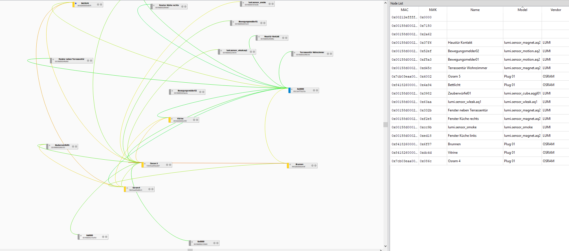Select the Fenster Küche rechts node
The width and height of the screenshot is (569, 251).
tap(169, 6)
